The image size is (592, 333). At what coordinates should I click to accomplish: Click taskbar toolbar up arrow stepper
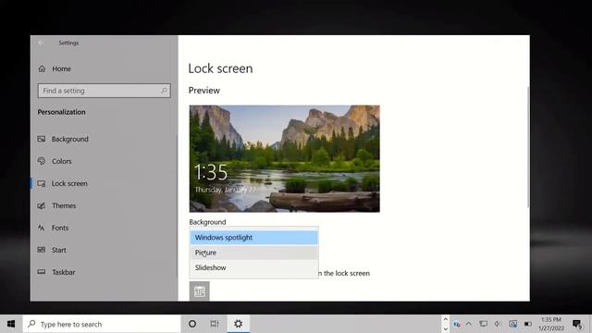(x=446, y=319)
